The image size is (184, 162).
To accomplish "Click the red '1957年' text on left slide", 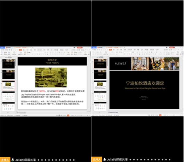I will tap(42, 91).
